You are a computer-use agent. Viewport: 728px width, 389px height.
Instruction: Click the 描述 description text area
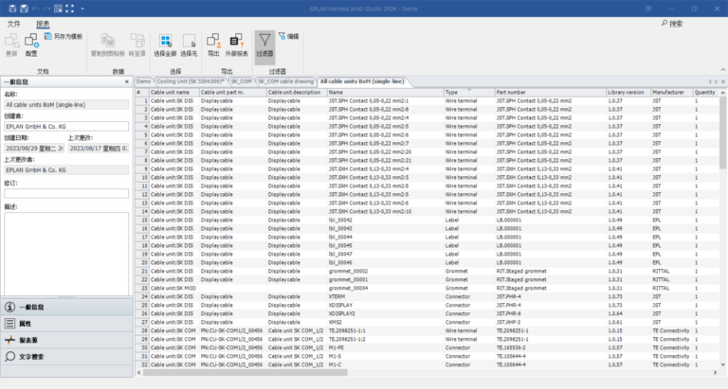point(66,254)
